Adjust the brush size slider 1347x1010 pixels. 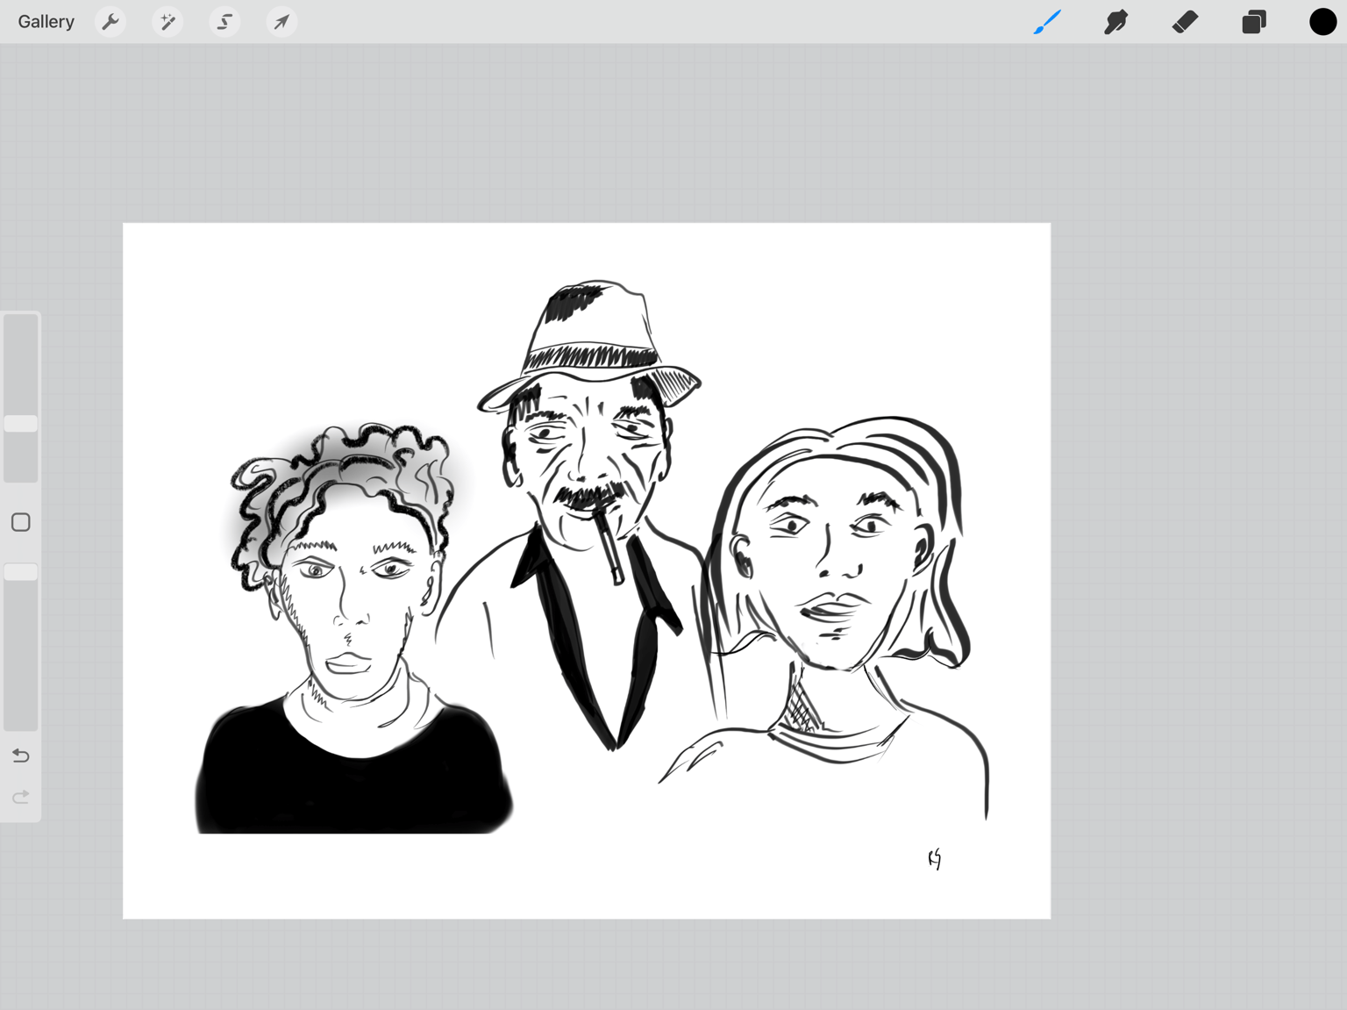21,398
